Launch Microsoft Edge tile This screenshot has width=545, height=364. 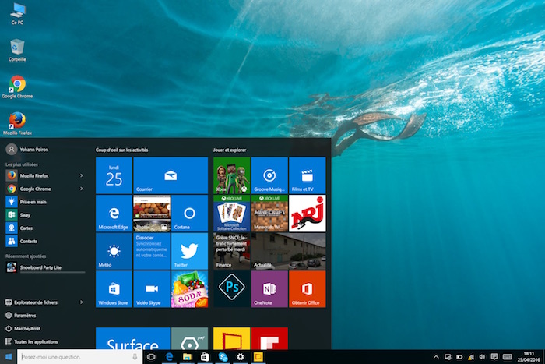tap(114, 214)
